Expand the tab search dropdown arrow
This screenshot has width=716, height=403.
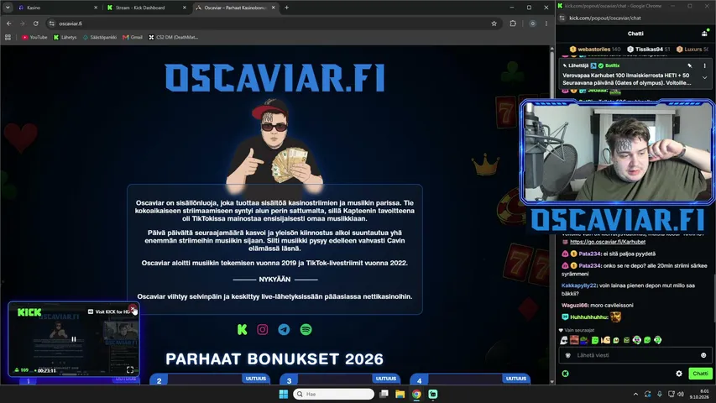[x=8, y=8]
